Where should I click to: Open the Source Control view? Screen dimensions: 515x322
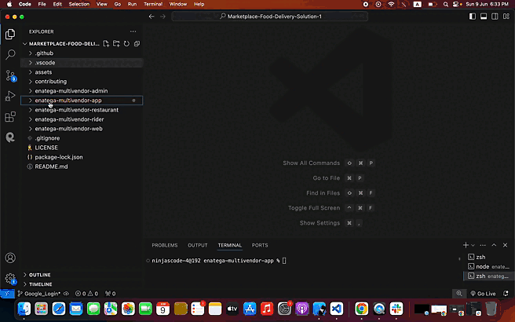click(10, 75)
